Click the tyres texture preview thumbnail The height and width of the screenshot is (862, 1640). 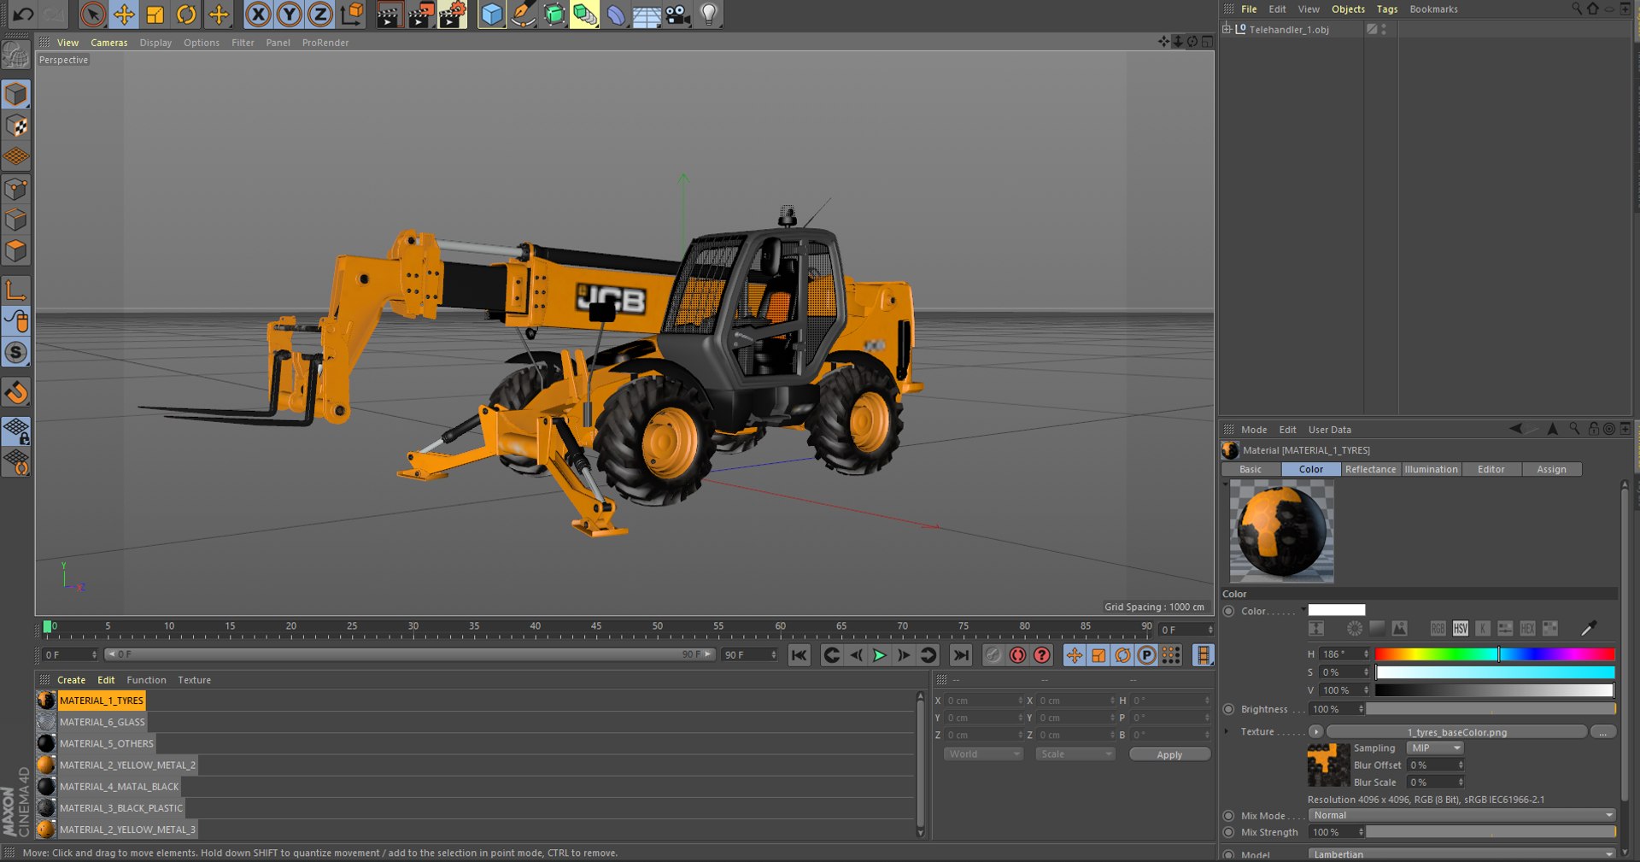click(x=1328, y=765)
